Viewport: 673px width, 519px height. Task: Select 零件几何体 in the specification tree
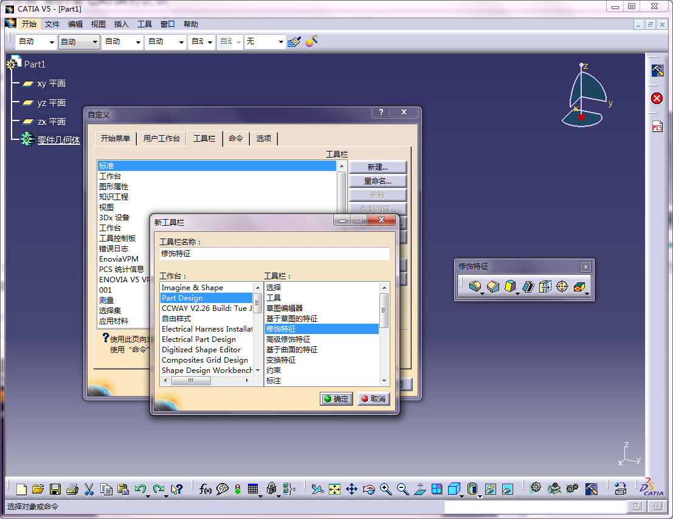[x=58, y=139]
